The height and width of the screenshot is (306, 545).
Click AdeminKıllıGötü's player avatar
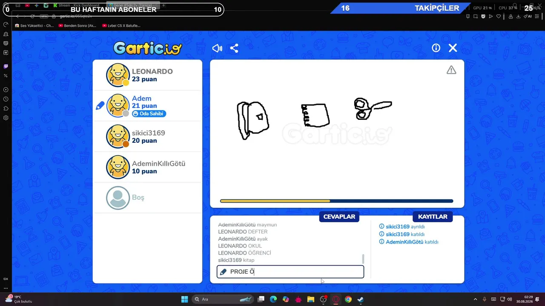118,167
